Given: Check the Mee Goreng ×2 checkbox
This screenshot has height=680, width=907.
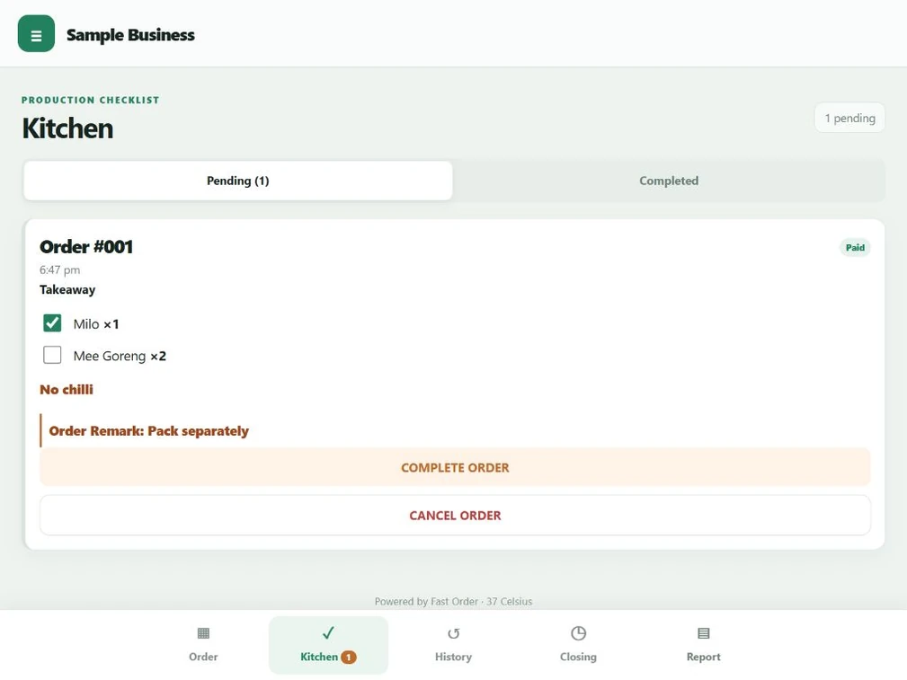Looking at the screenshot, I should point(52,355).
